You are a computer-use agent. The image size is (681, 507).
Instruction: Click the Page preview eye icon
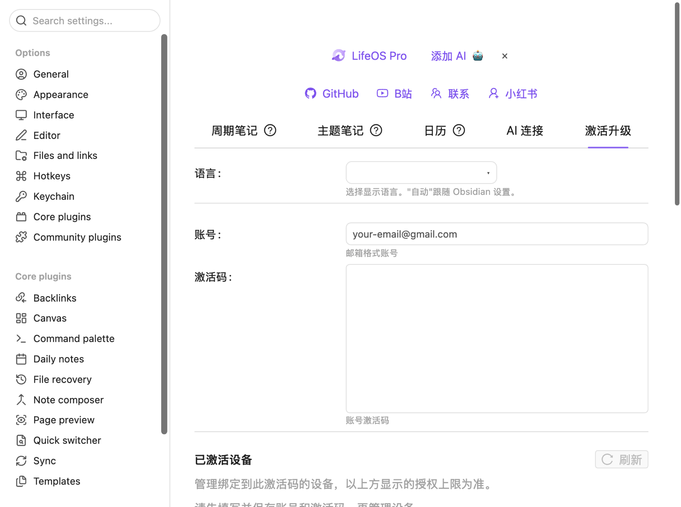tap(21, 420)
